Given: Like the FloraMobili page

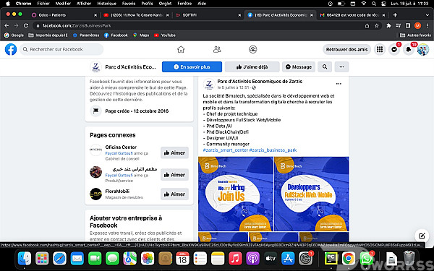Looking at the screenshot, I should [x=174, y=194].
